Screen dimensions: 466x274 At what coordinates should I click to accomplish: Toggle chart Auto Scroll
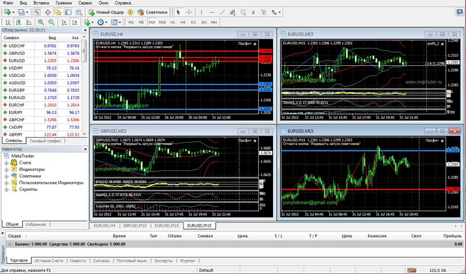point(64,22)
